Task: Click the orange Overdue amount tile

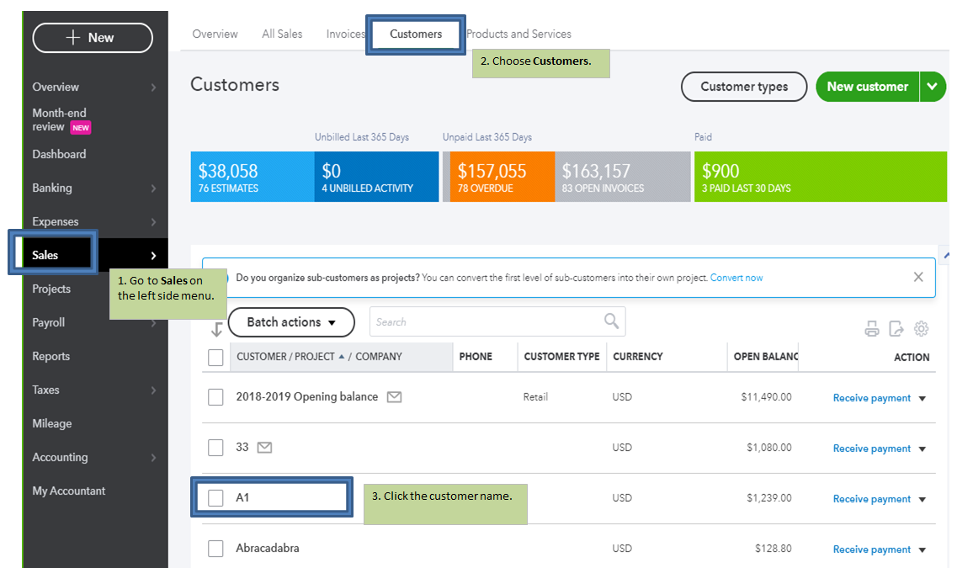Action: pos(502,177)
